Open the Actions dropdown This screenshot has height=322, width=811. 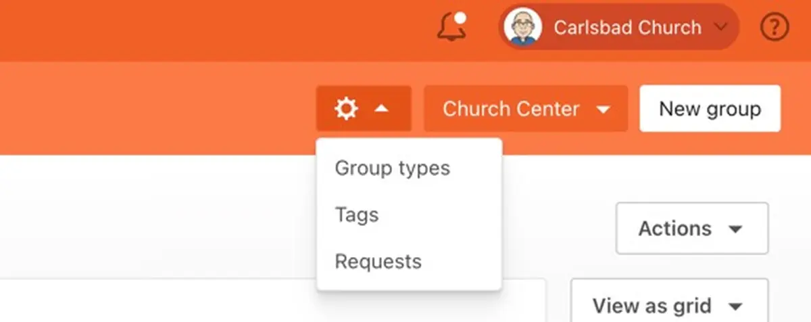(x=691, y=229)
